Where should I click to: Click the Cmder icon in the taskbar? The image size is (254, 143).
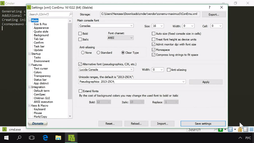click(71, 138)
